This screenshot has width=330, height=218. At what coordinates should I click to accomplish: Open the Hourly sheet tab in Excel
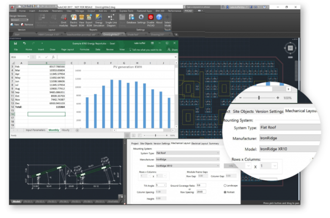(66, 130)
